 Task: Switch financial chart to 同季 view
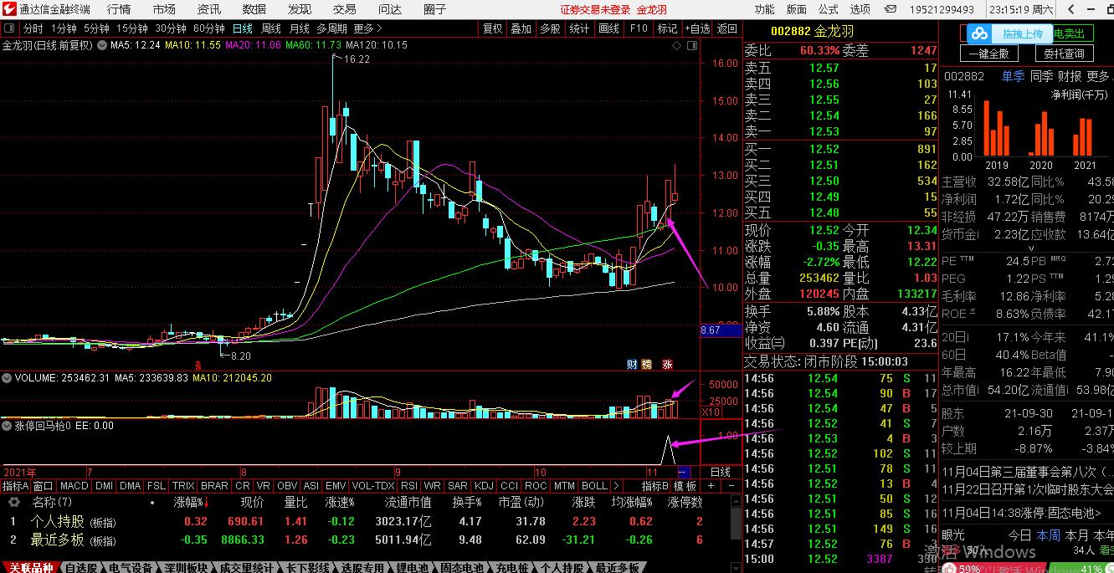coord(1042,76)
